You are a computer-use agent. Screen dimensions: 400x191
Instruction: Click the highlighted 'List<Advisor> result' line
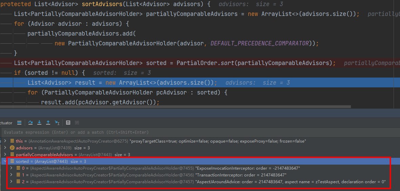click(x=200, y=83)
